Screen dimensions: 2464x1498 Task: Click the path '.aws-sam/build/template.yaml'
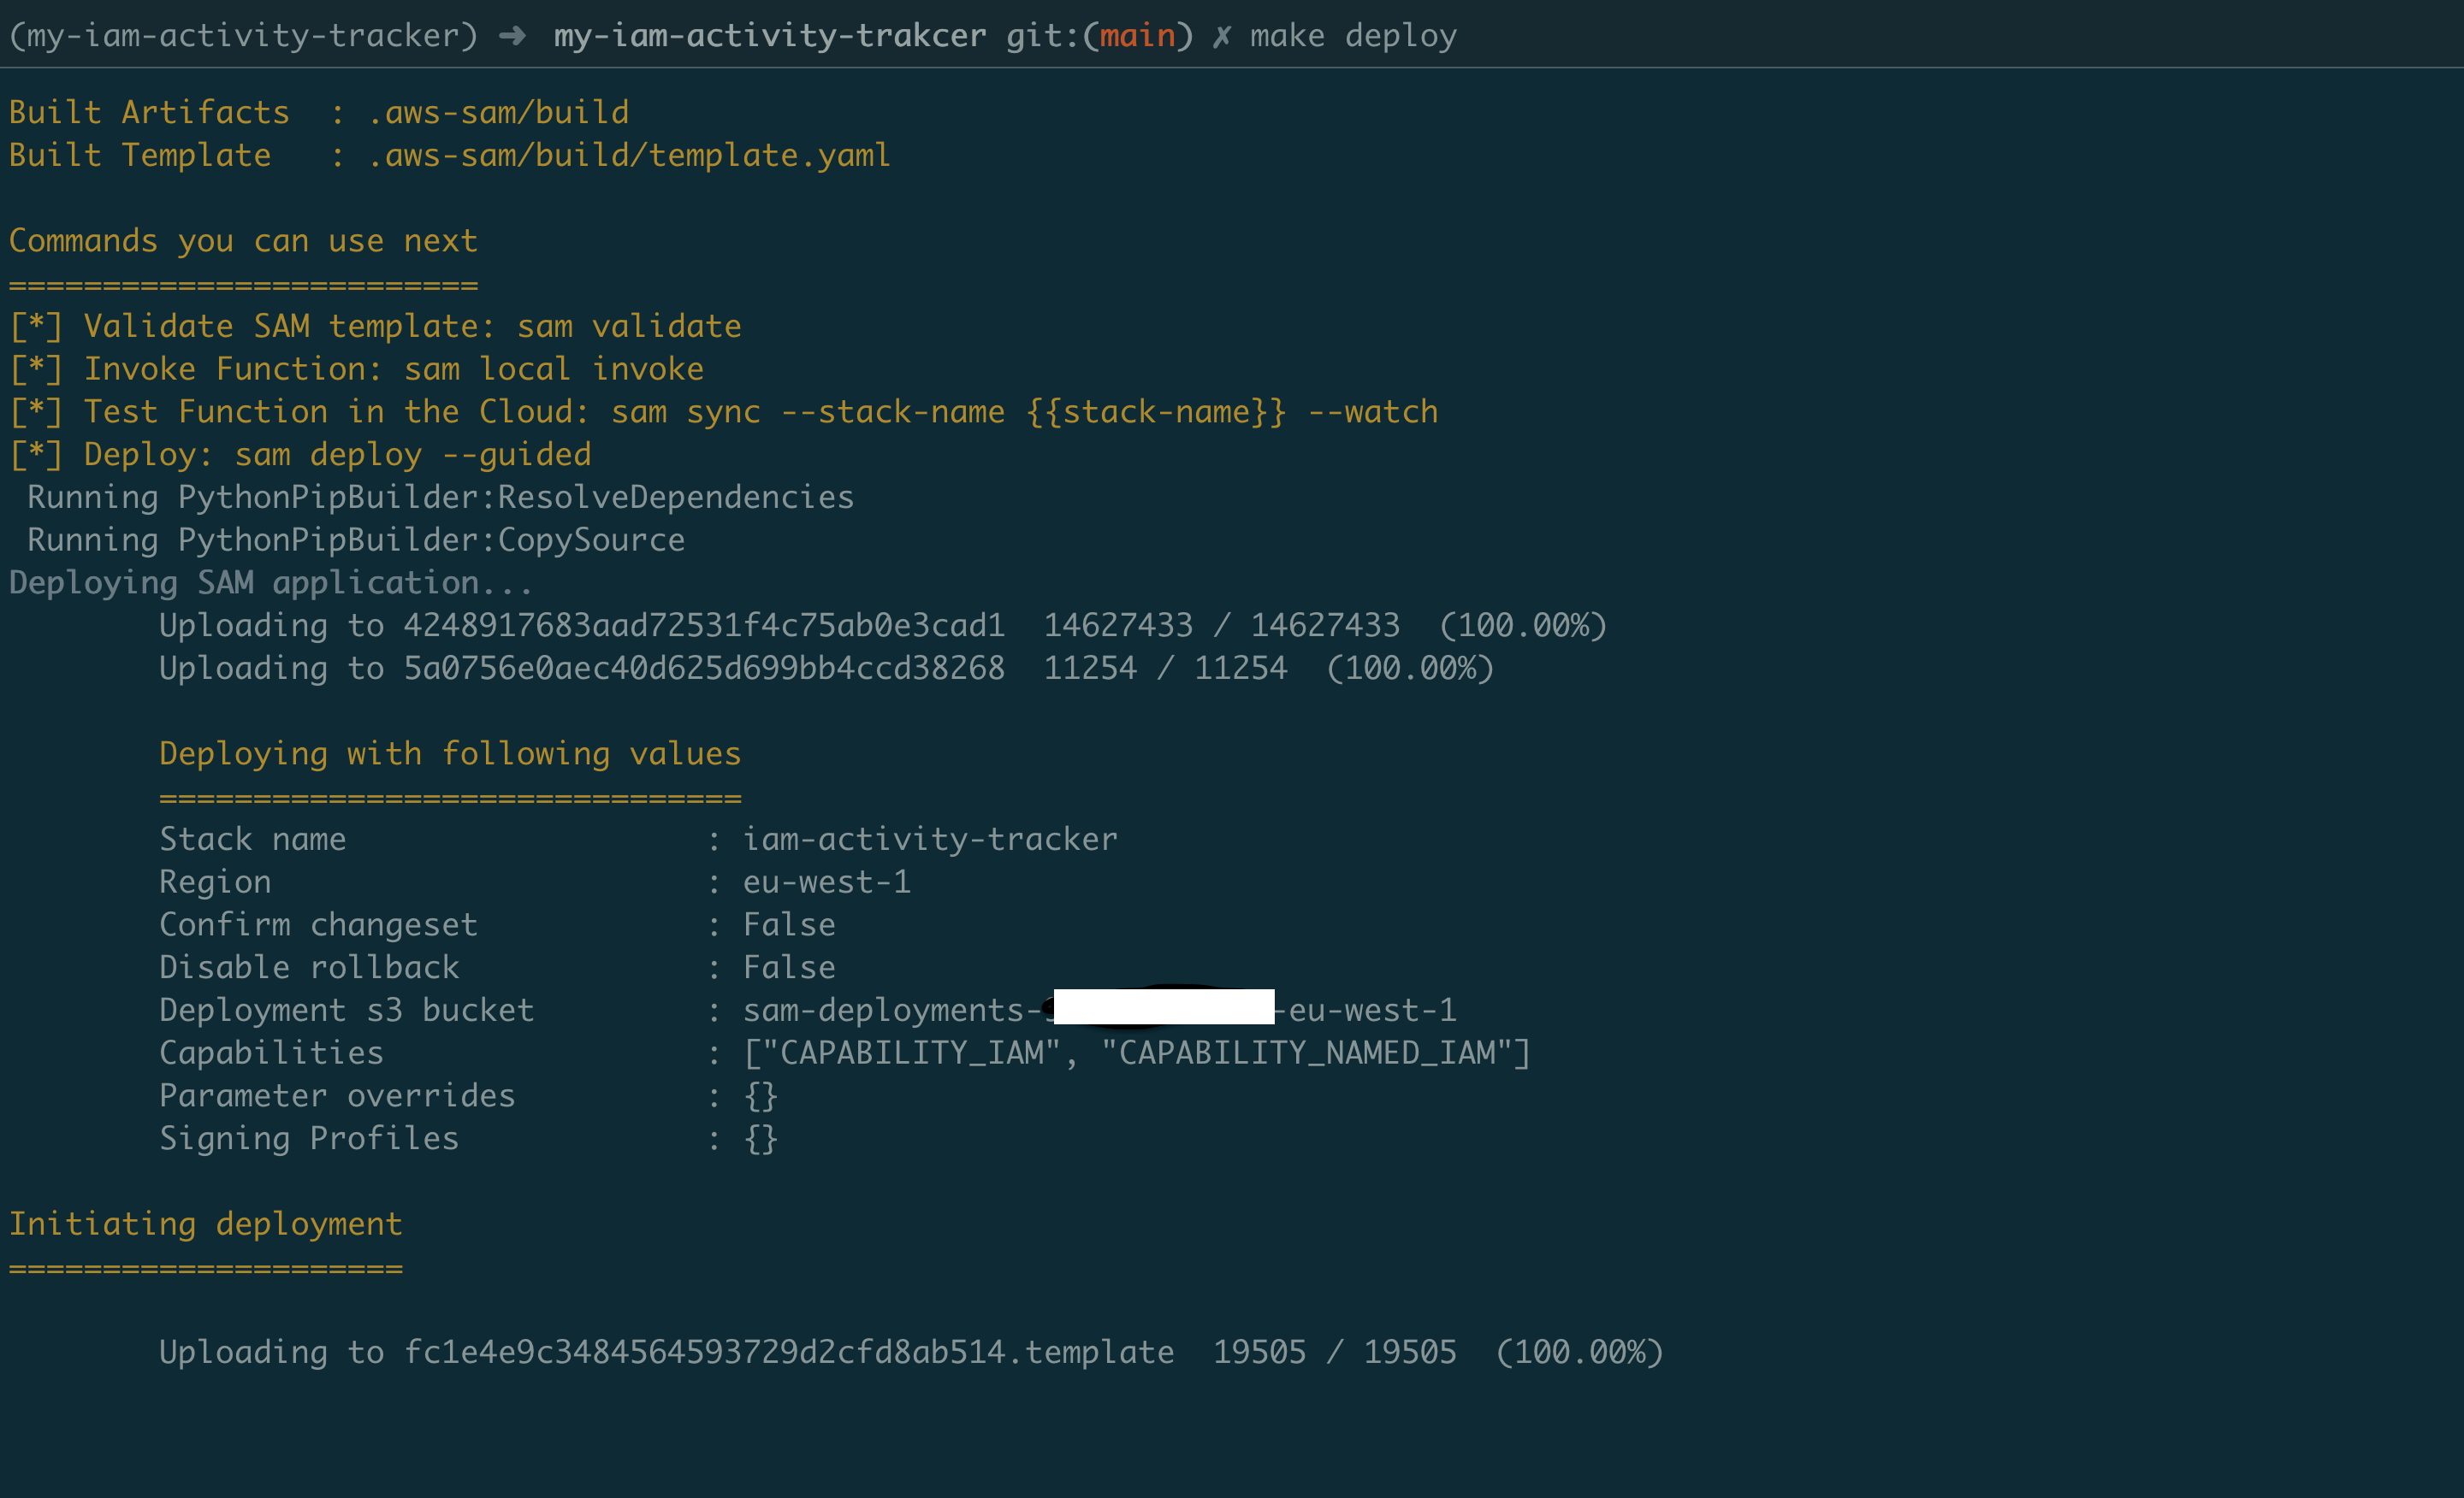tap(629, 155)
